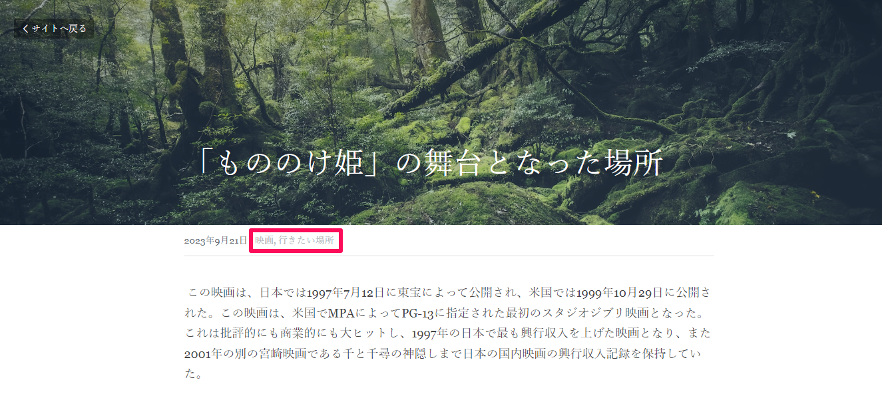The image size is (882, 398).
Task: Open the 行きたい場所 category link
Action: tap(306, 240)
